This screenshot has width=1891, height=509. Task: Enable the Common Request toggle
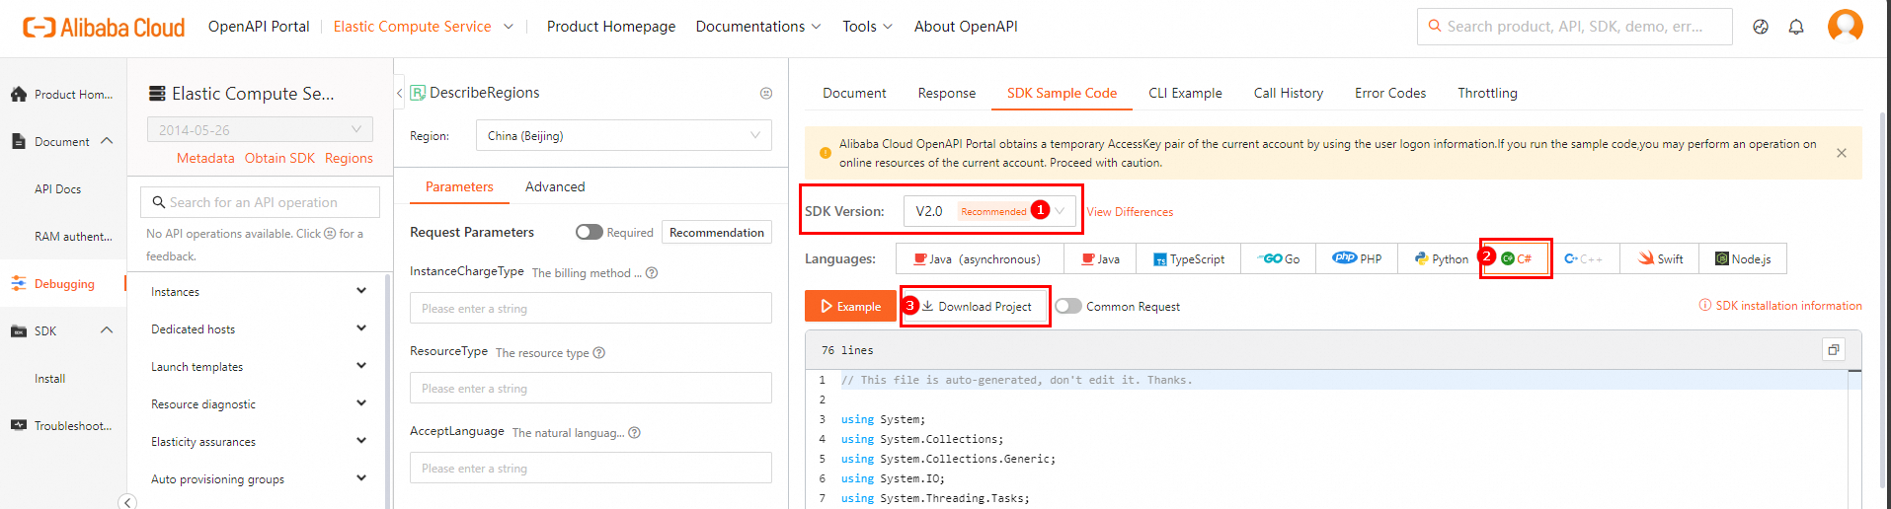[1067, 306]
